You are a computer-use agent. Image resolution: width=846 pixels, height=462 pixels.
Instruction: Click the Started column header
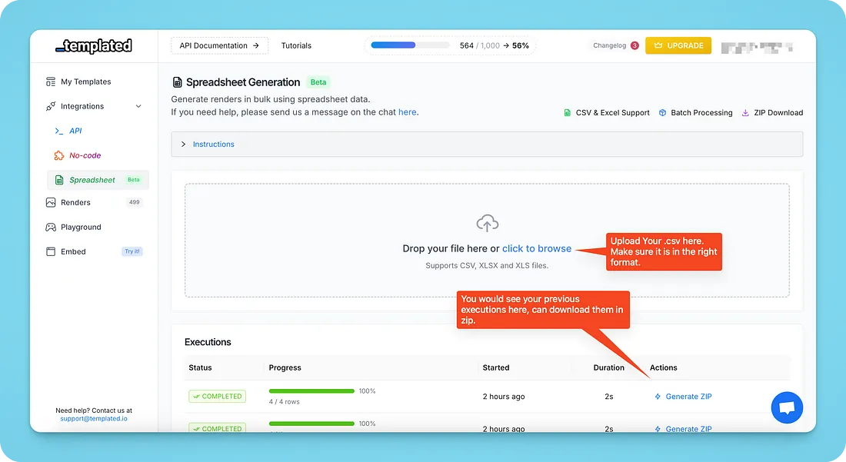pos(496,368)
